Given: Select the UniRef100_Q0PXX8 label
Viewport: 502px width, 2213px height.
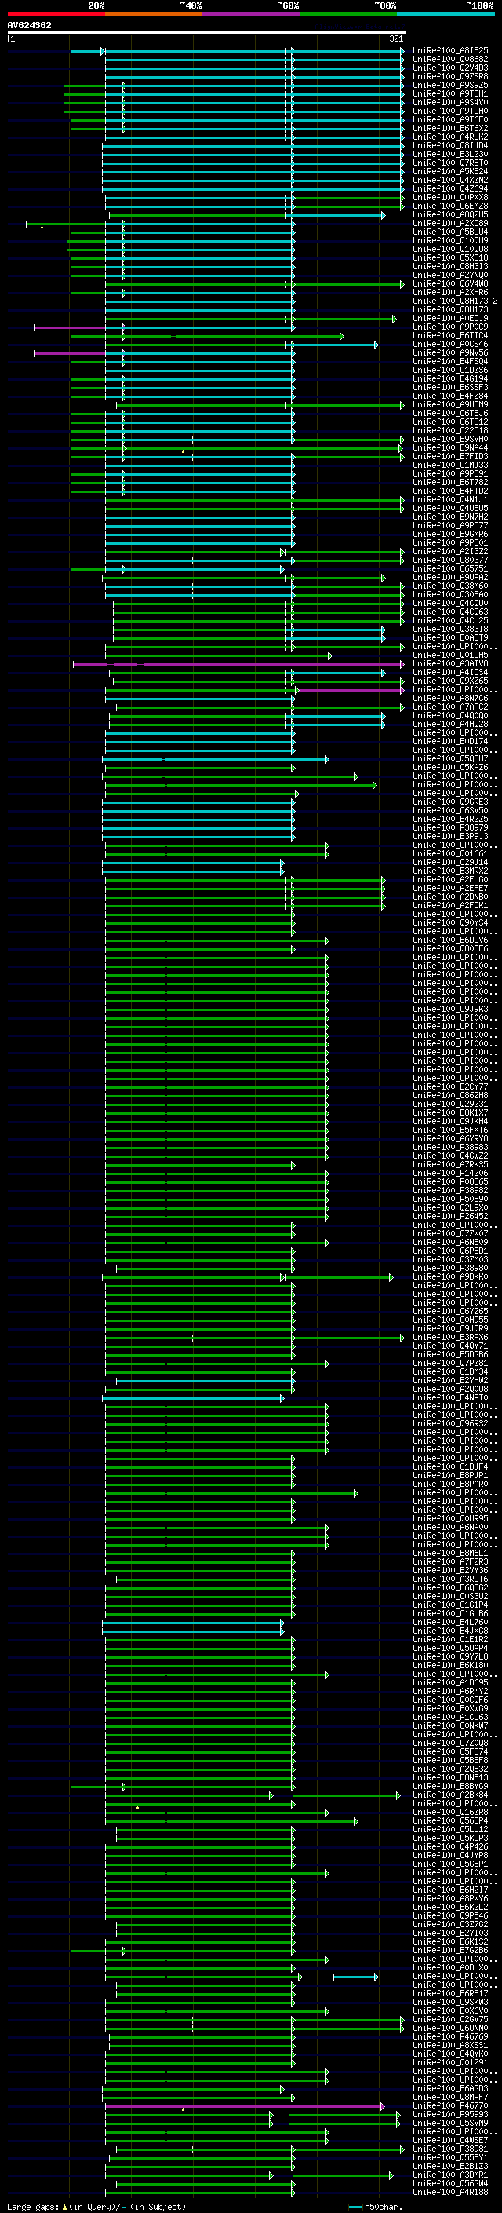Looking at the screenshot, I should 450,198.
